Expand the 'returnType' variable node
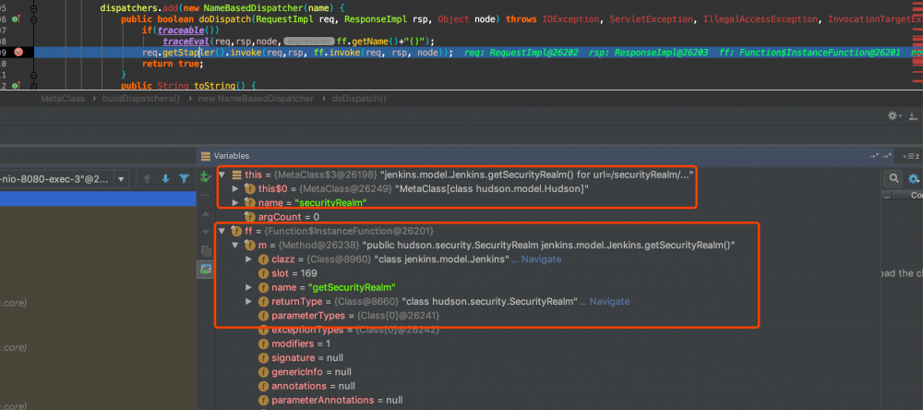This screenshot has height=410, width=923. (x=249, y=302)
